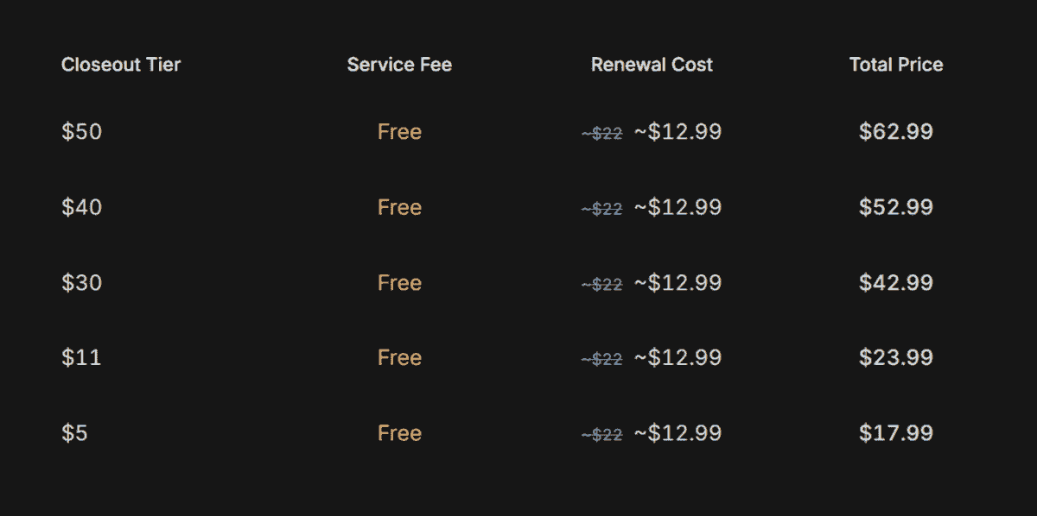Click ~$12.99 renewal cost in $11 row
1037x516 pixels.
[x=678, y=357]
